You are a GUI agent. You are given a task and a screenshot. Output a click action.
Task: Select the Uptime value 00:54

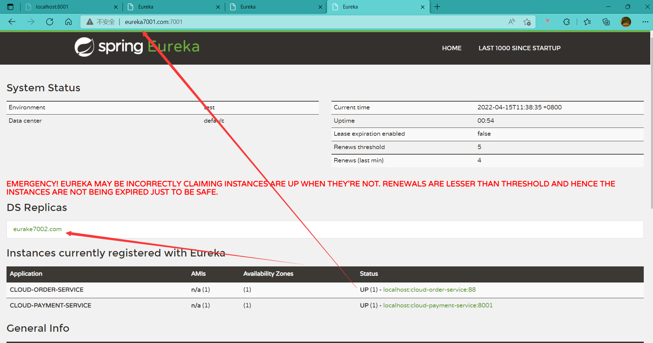486,121
